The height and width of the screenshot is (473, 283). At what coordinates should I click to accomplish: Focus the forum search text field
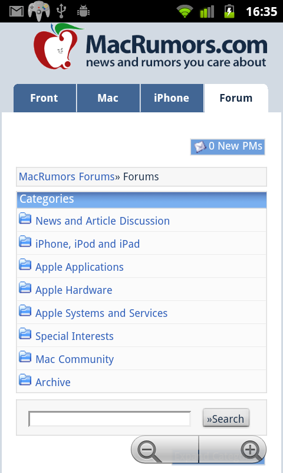[x=110, y=419]
